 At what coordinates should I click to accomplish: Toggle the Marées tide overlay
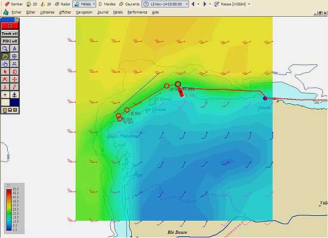click(x=107, y=4)
